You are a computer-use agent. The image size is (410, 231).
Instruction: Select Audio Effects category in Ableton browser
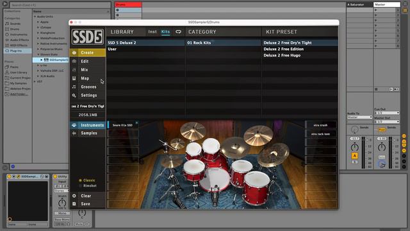pyautogui.click(x=17, y=40)
